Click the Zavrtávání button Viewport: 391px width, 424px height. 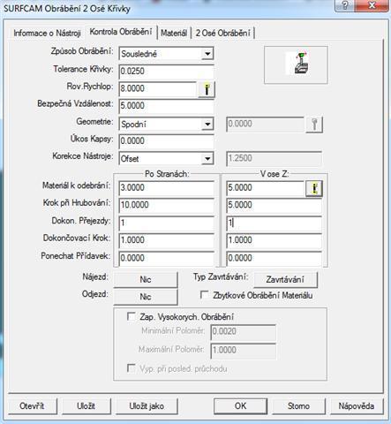(x=285, y=279)
